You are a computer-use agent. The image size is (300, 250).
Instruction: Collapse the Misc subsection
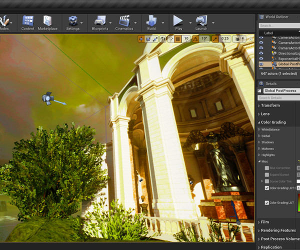point(259,161)
